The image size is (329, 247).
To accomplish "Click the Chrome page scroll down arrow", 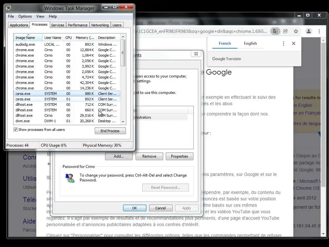I will pos(323,234).
